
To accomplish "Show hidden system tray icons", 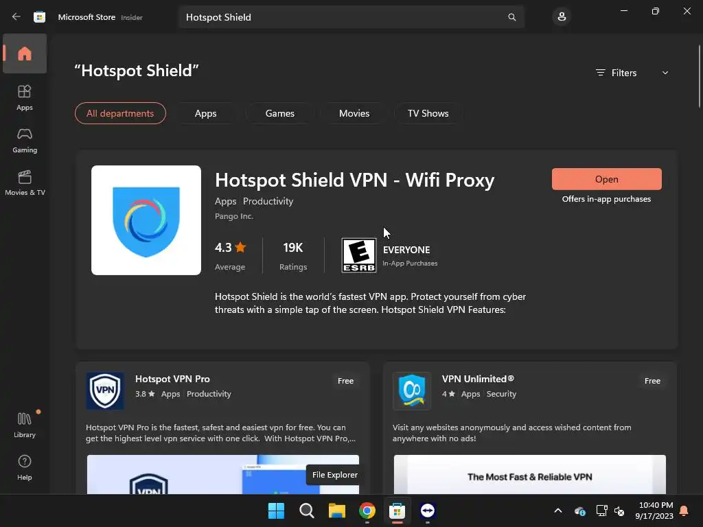I will point(558,511).
